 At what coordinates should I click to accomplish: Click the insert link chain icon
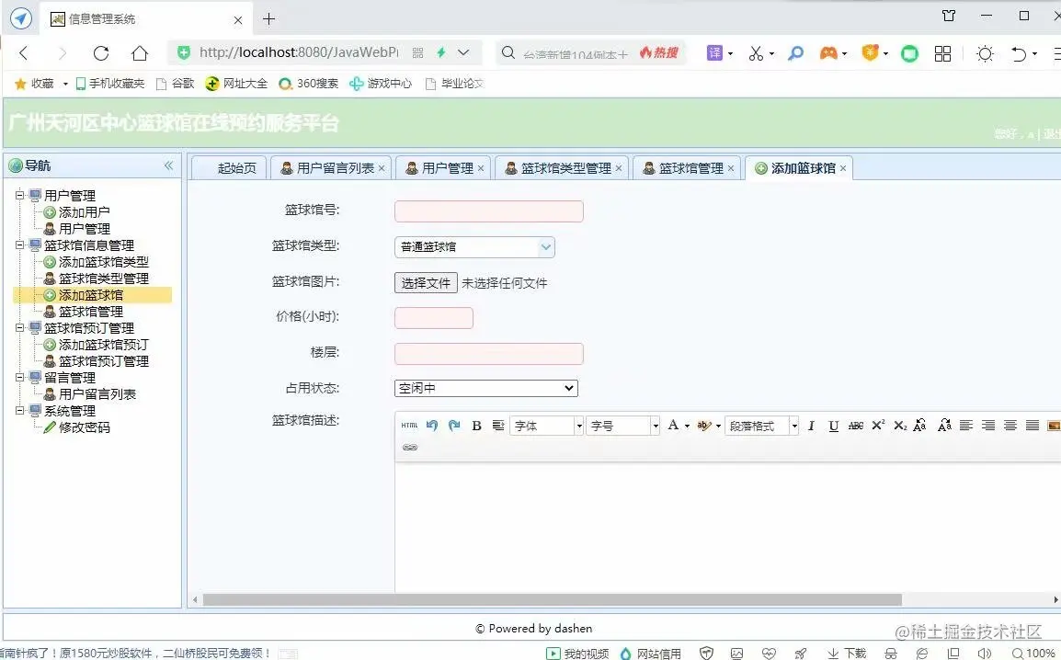coord(409,448)
